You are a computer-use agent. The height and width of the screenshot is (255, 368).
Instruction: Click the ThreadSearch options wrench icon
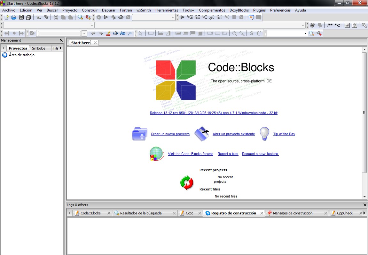[319, 33]
